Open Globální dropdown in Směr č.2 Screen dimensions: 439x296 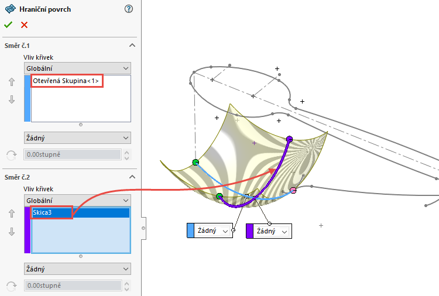tap(77, 201)
